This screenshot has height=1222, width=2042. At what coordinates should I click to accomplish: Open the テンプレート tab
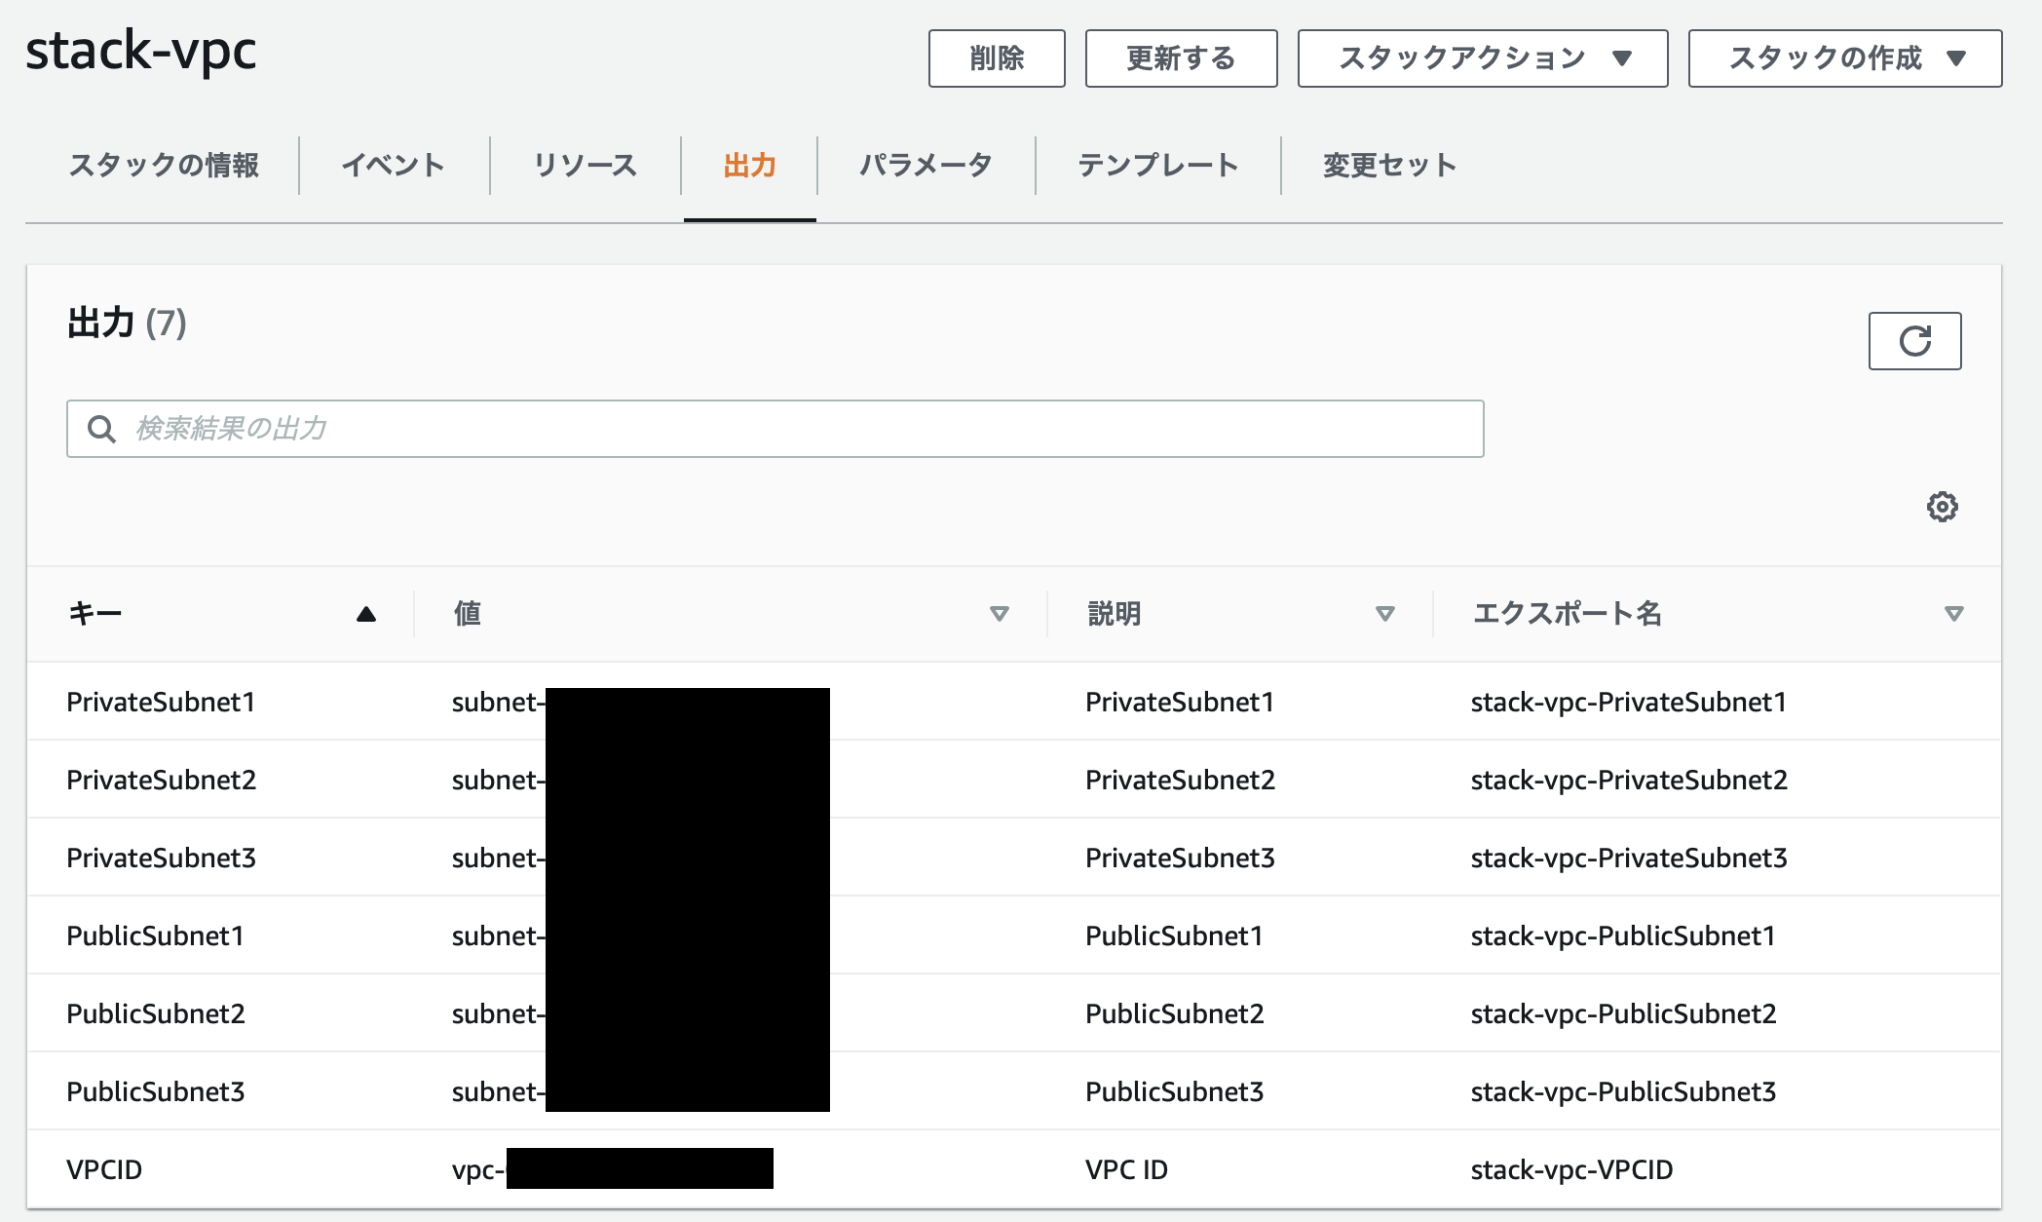1159,165
